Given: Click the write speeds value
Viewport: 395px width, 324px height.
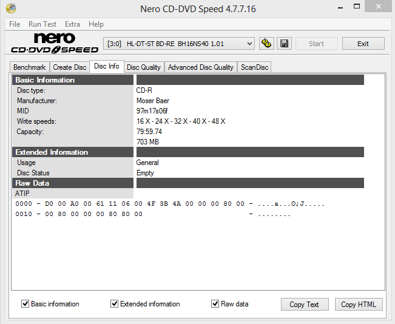Looking at the screenshot, I should click(x=181, y=121).
